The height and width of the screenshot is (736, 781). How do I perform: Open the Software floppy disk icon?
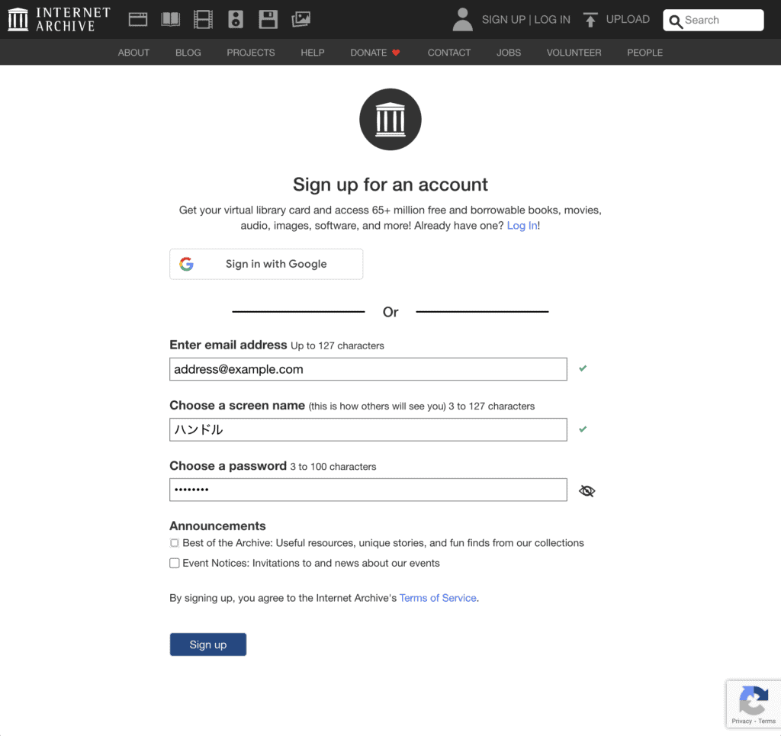268,19
